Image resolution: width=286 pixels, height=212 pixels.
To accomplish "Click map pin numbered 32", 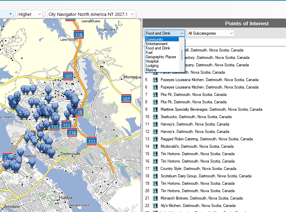I will coord(33,89).
